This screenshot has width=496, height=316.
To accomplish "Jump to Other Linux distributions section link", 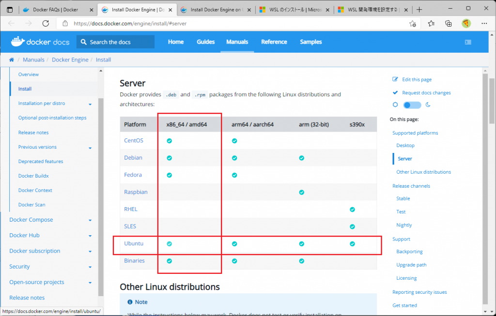I will pyautogui.click(x=423, y=172).
